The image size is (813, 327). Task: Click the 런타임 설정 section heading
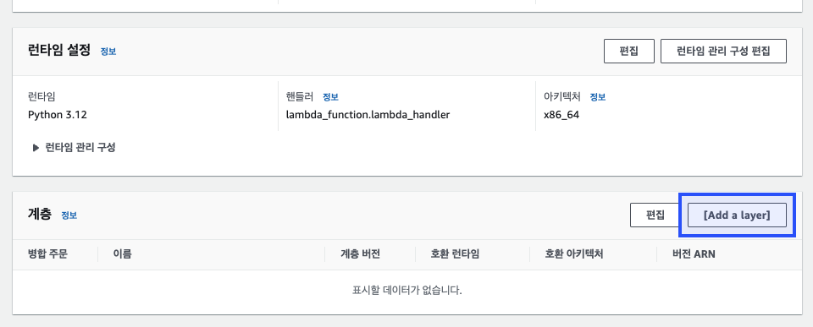coord(59,51)
